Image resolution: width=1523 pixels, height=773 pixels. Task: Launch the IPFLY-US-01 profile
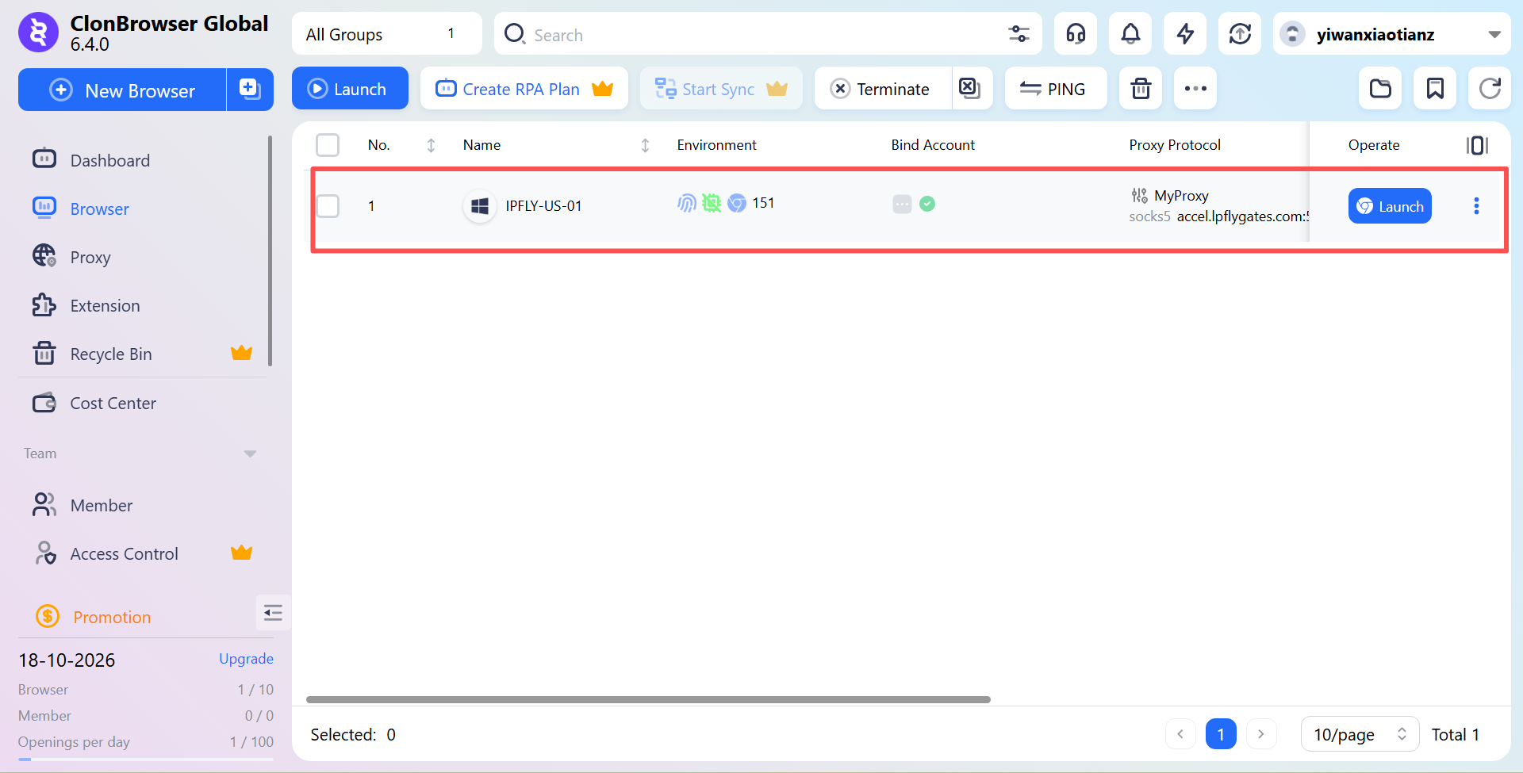[1390, 206]
